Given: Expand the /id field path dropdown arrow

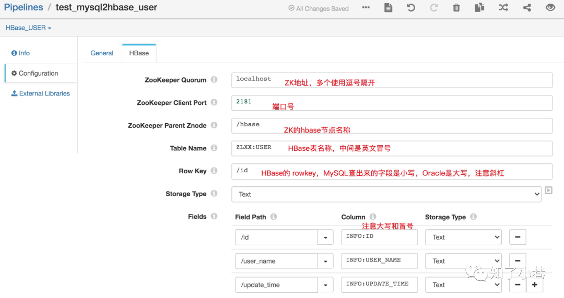Looking at the screenshot, I should point(325,237).
